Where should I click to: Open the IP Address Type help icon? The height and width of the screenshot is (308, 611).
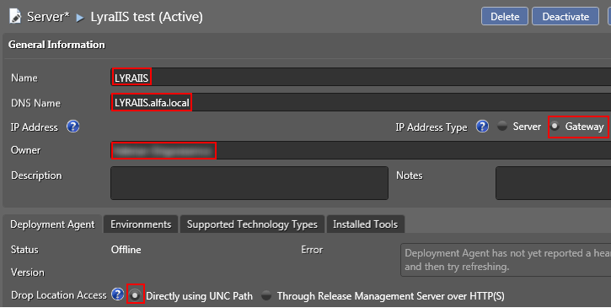coord(482,127)
